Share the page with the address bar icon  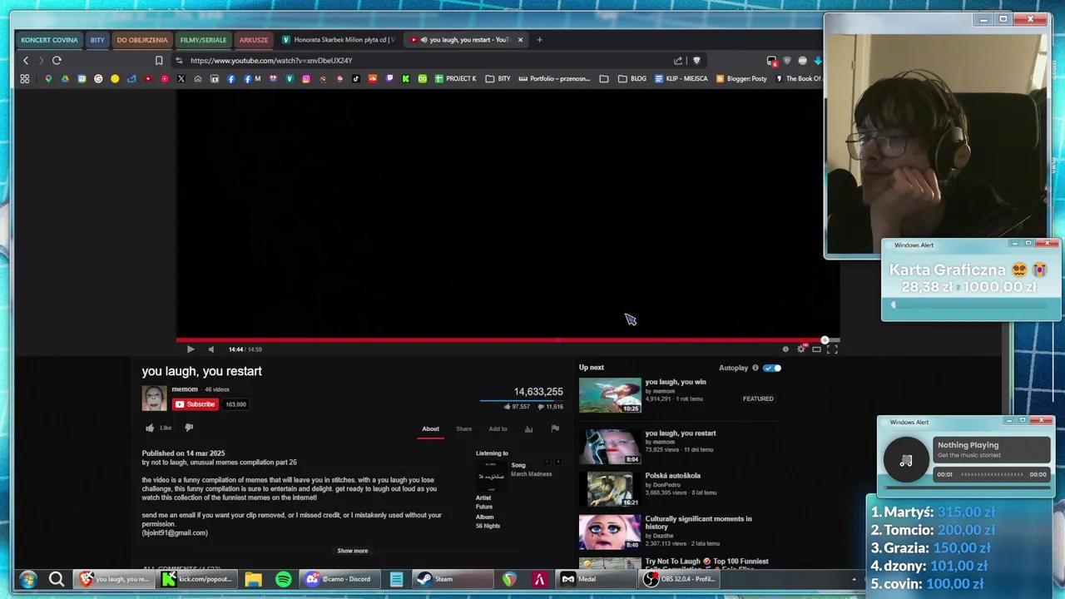[678, 61]
